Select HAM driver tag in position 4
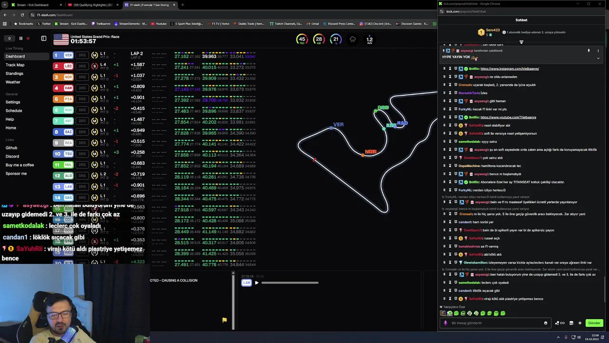 (63, 88)
